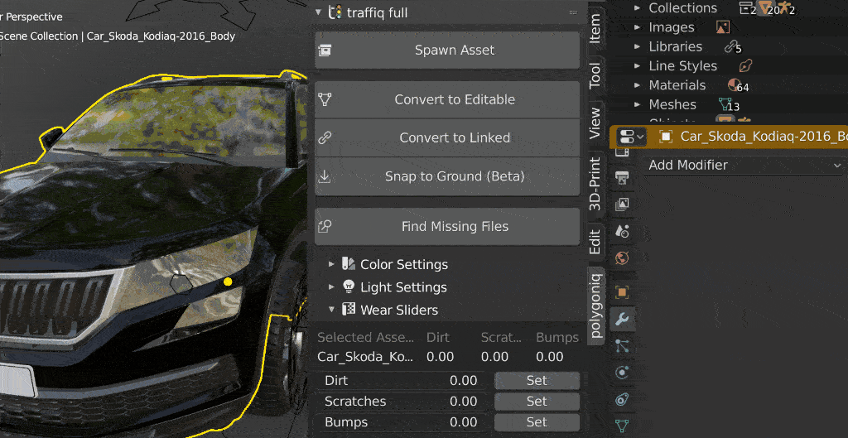Expand the Collections row in outliner
This screenshot has width=848, height=438.
[x=637, y=8]
